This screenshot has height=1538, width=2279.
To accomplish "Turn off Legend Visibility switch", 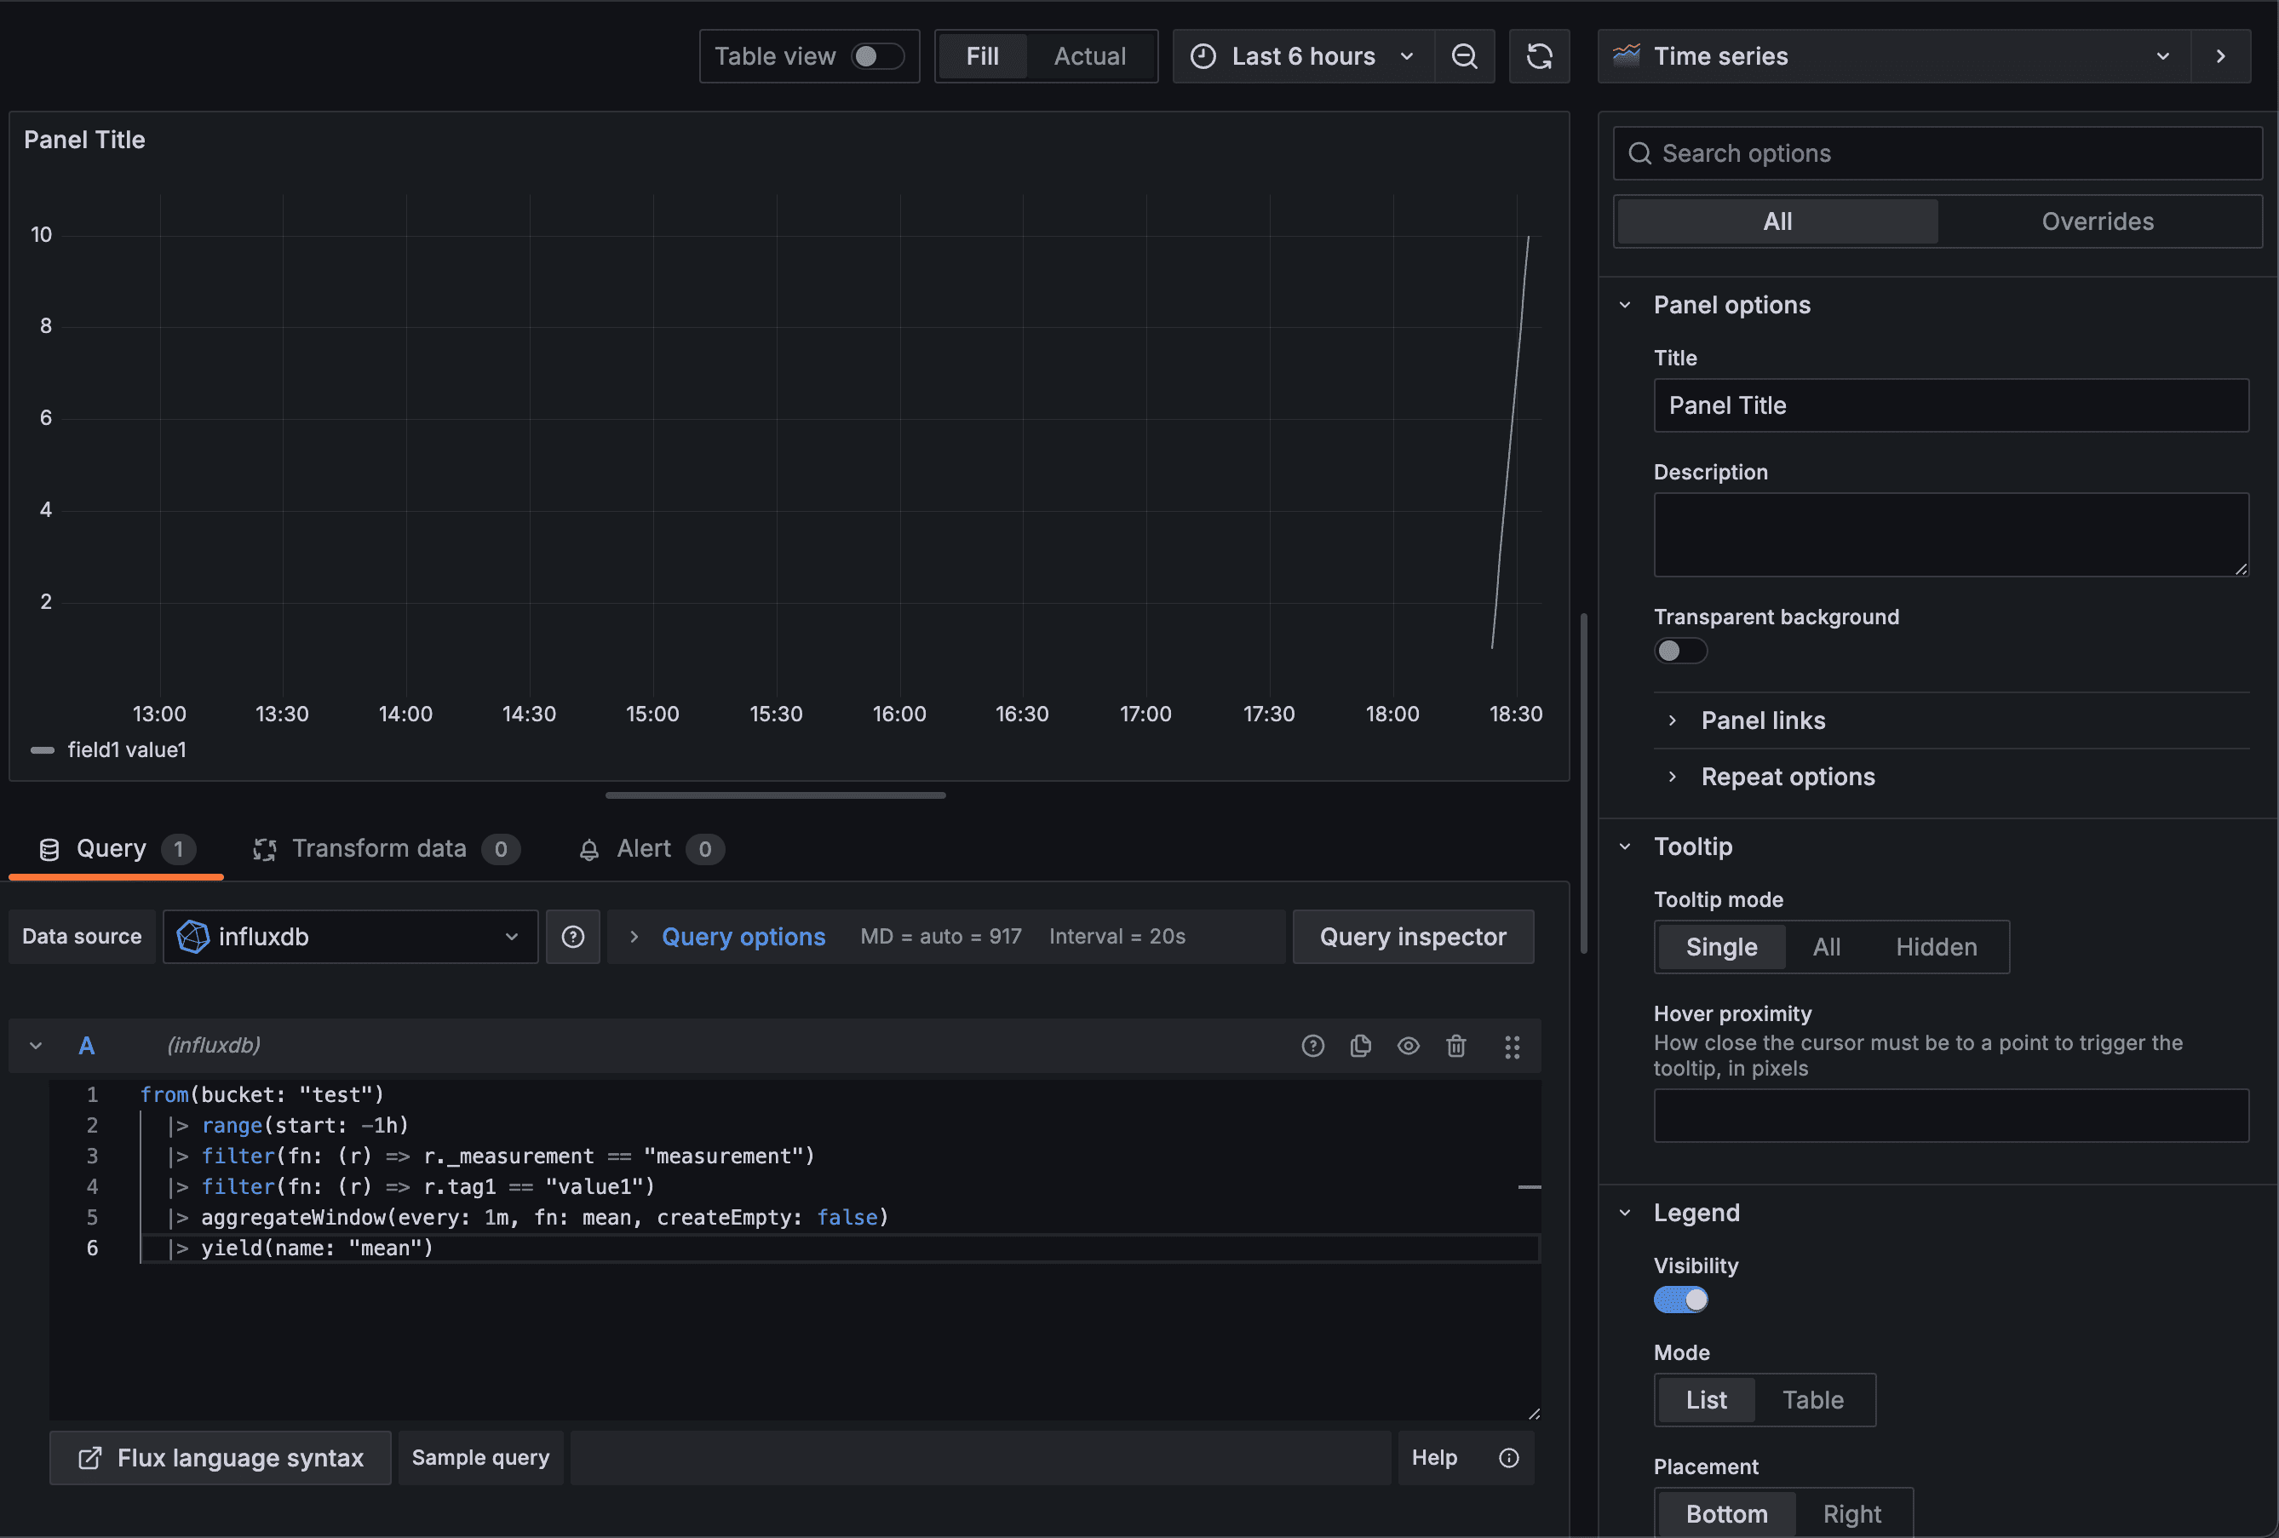I will tap(1679, 1300).
